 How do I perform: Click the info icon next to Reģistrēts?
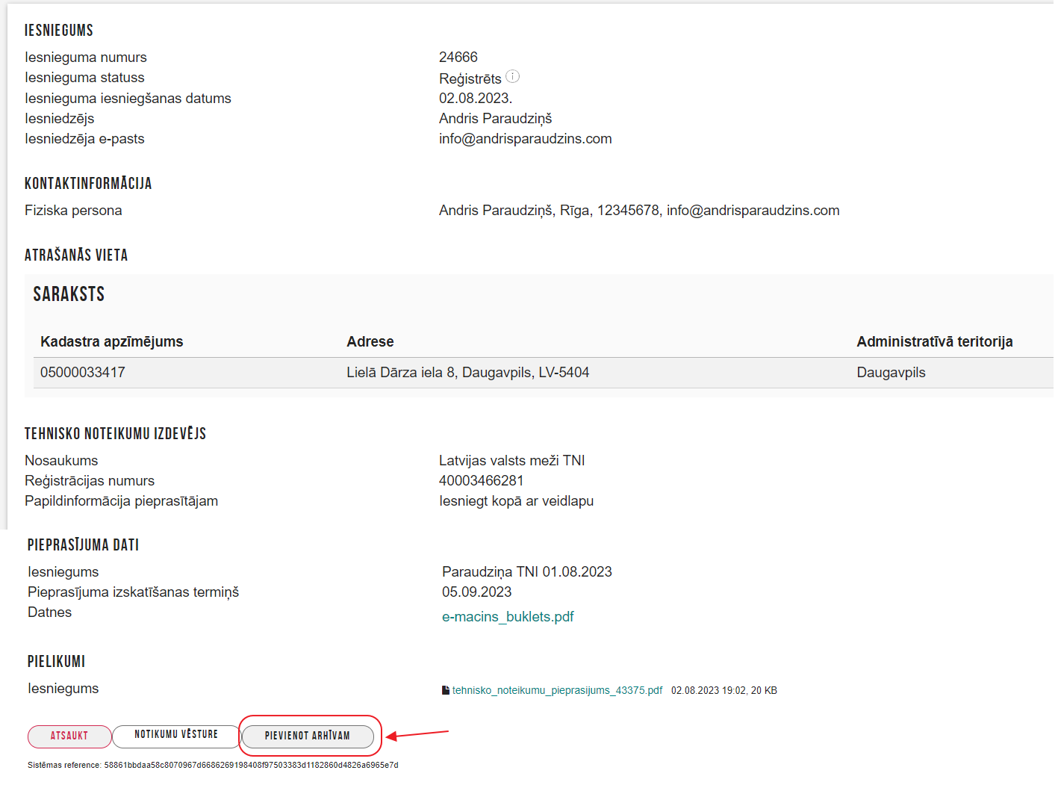512,76
